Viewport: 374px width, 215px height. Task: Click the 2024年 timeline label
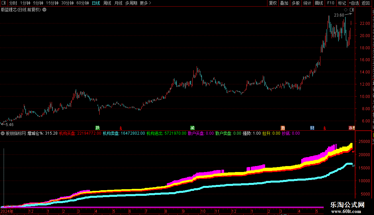(7, 211)
